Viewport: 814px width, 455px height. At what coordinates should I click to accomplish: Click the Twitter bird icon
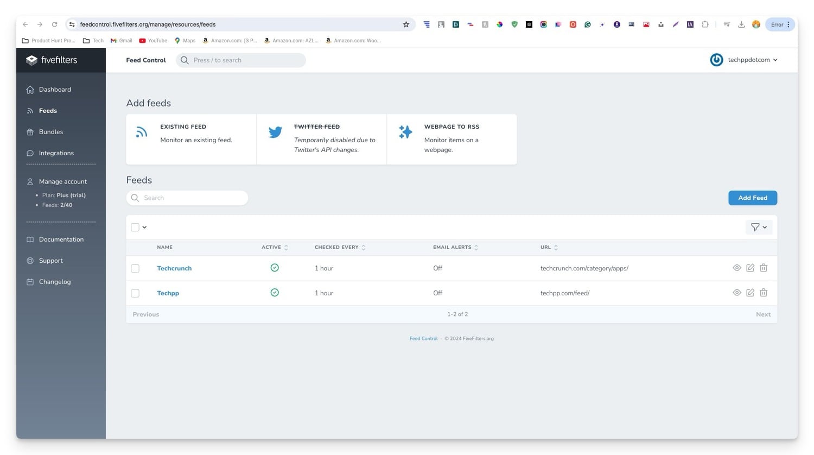(275, 132)
